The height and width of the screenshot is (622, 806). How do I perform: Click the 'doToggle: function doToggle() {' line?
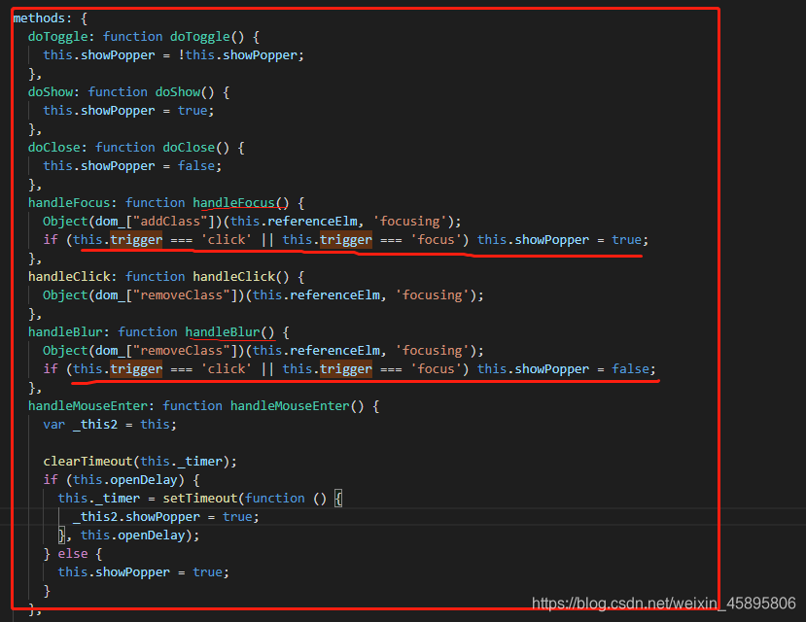click(x=144, y=37)
